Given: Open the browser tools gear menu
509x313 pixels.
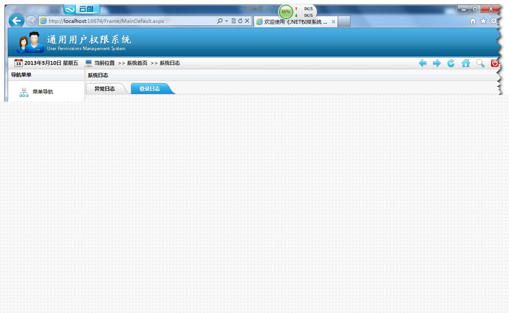Looking at the screenshot, I should [x=494, y=21].
